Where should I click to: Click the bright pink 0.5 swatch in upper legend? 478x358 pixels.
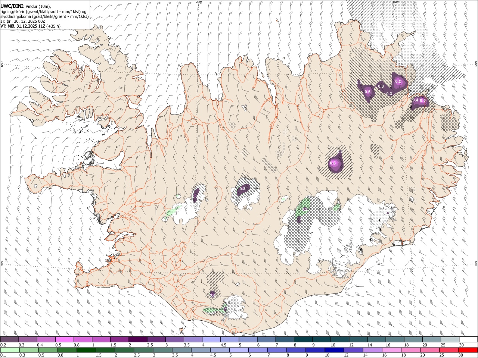click(x=65, y=340)
